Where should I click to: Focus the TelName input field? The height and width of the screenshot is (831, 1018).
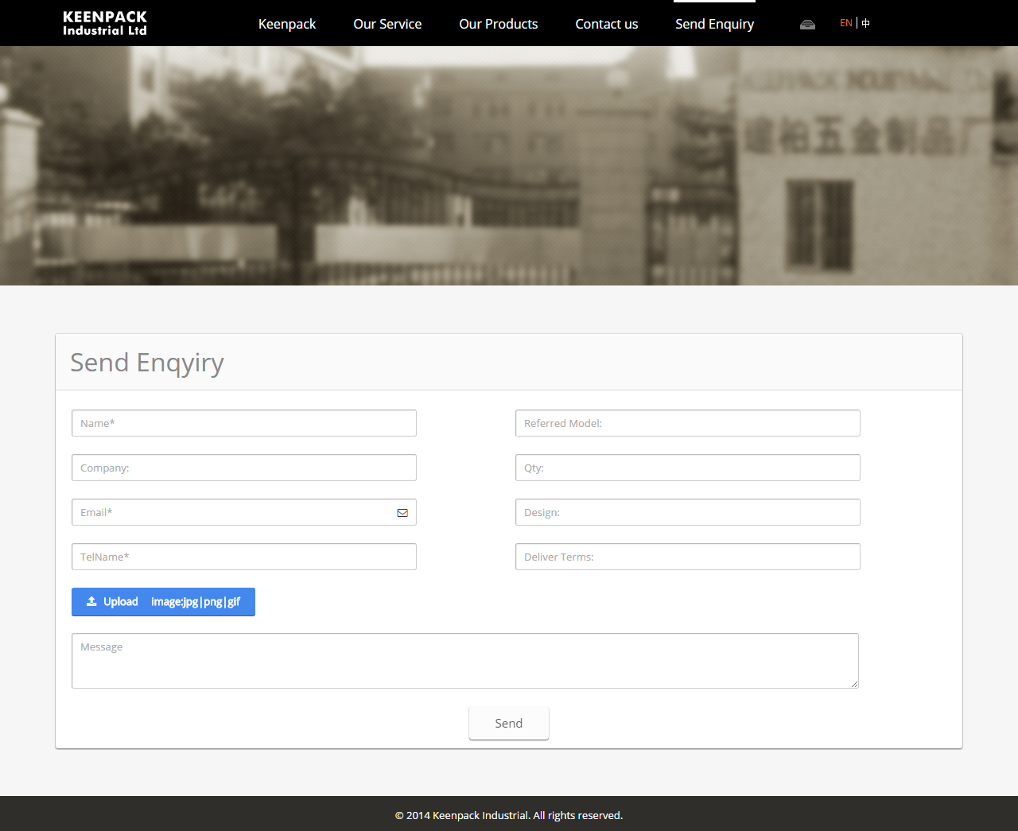point(243,557)
